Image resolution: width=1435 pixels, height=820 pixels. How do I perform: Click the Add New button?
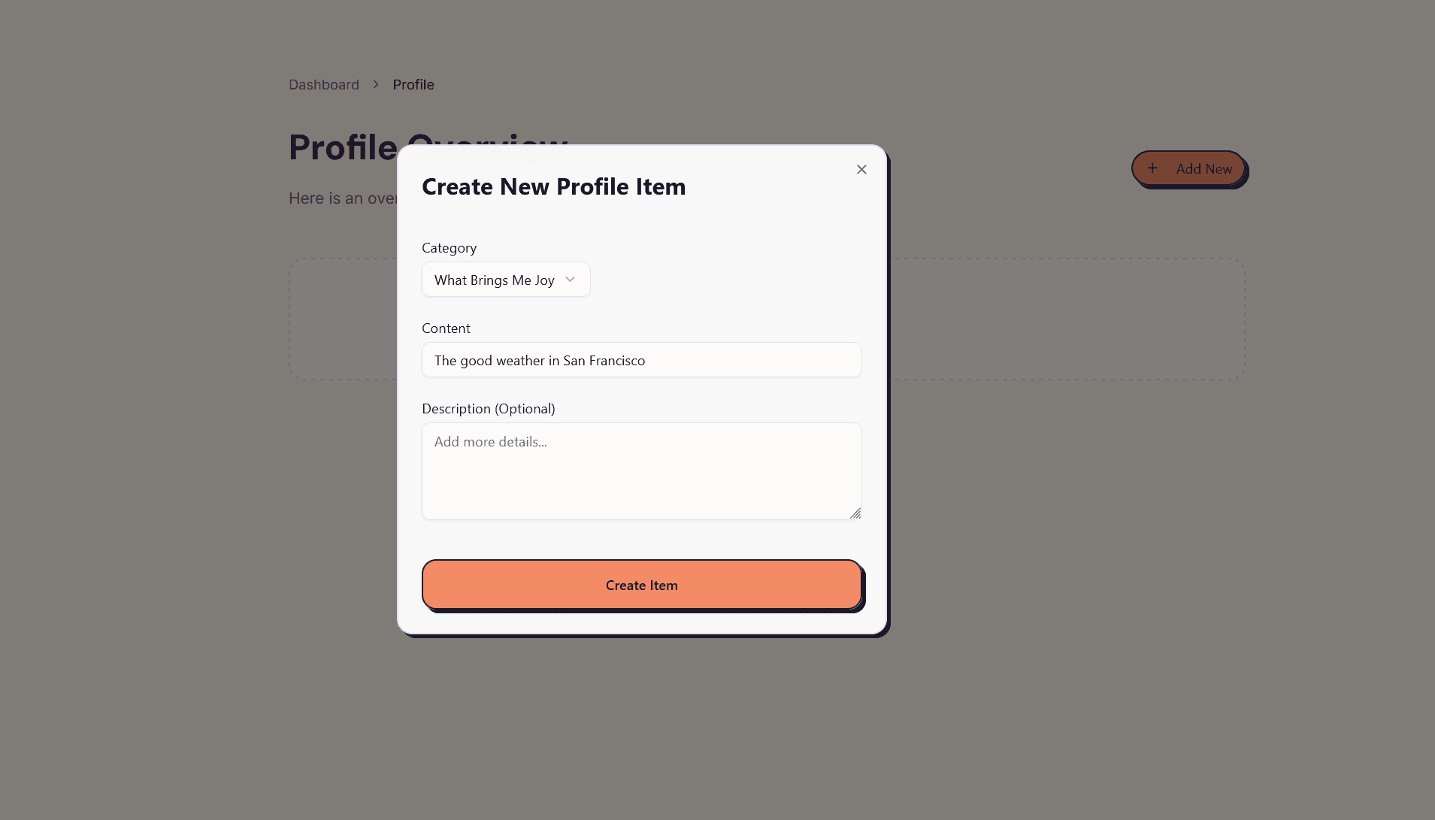(1189, 168)
